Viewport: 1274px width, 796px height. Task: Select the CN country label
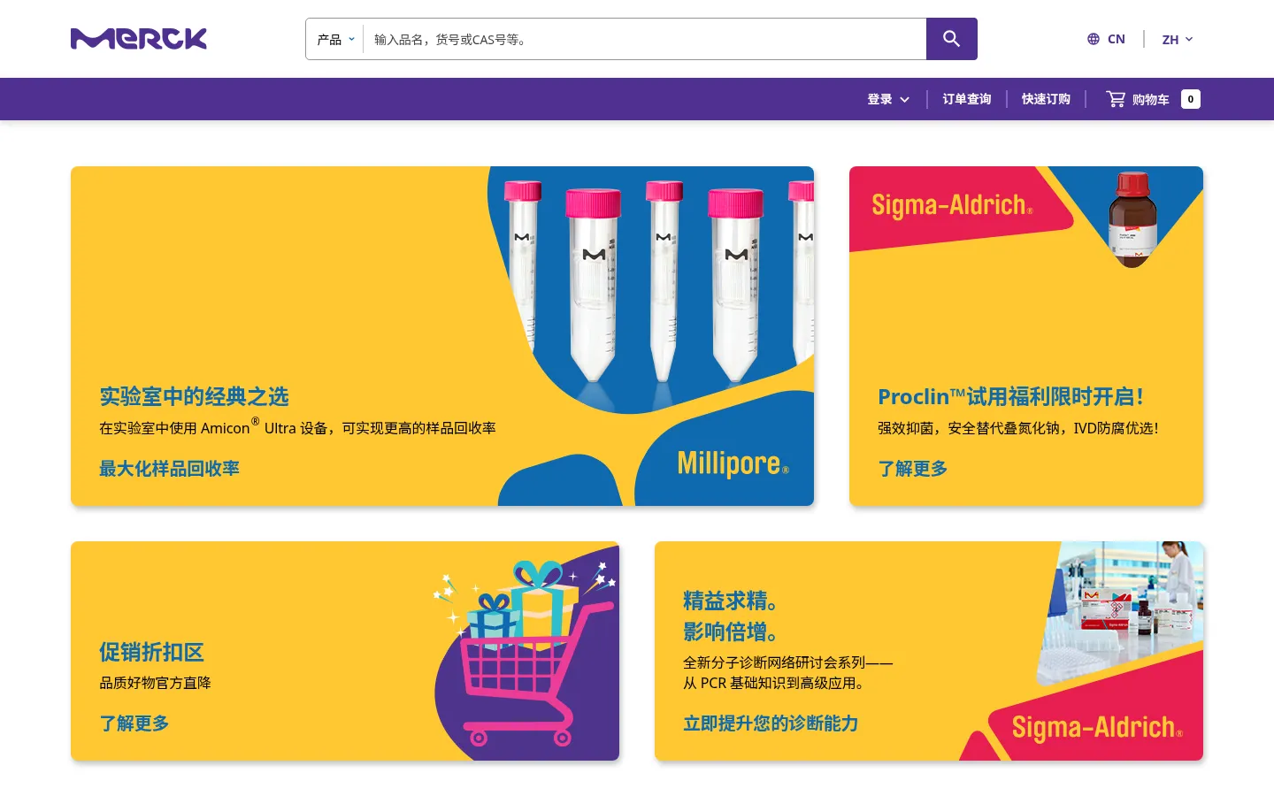(x=1117, y=39)
